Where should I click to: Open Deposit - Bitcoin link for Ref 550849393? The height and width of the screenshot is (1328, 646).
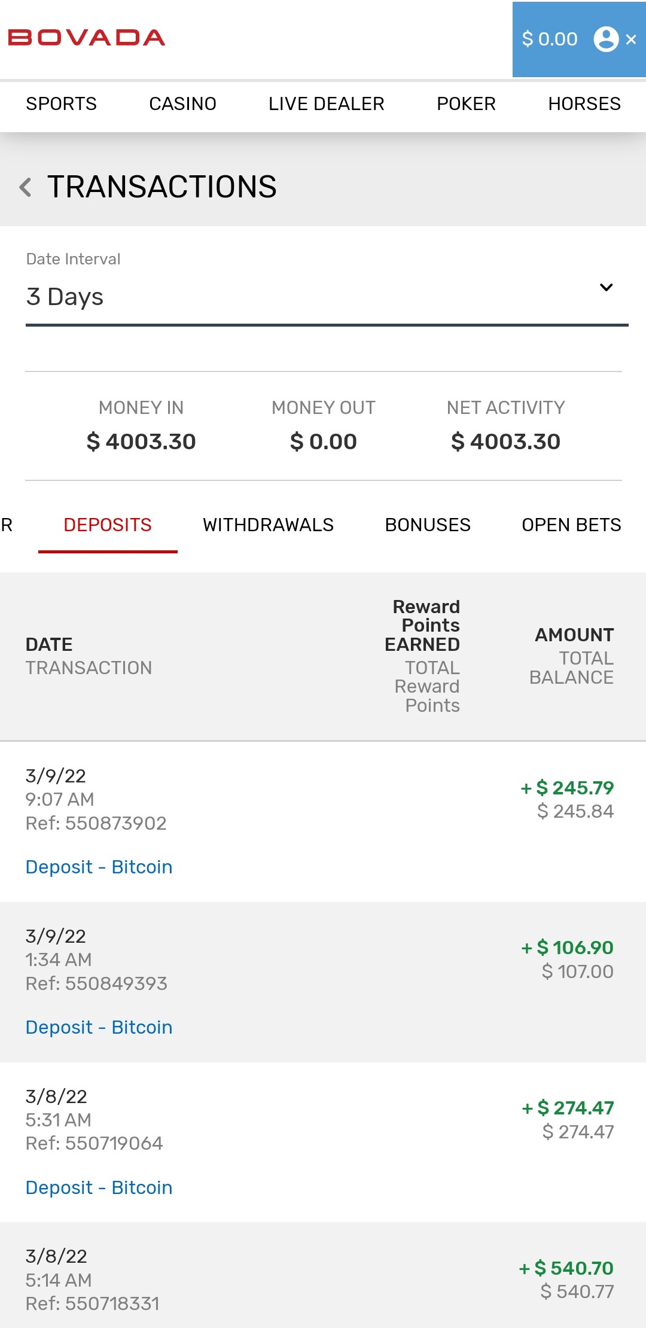point(99,1027)
